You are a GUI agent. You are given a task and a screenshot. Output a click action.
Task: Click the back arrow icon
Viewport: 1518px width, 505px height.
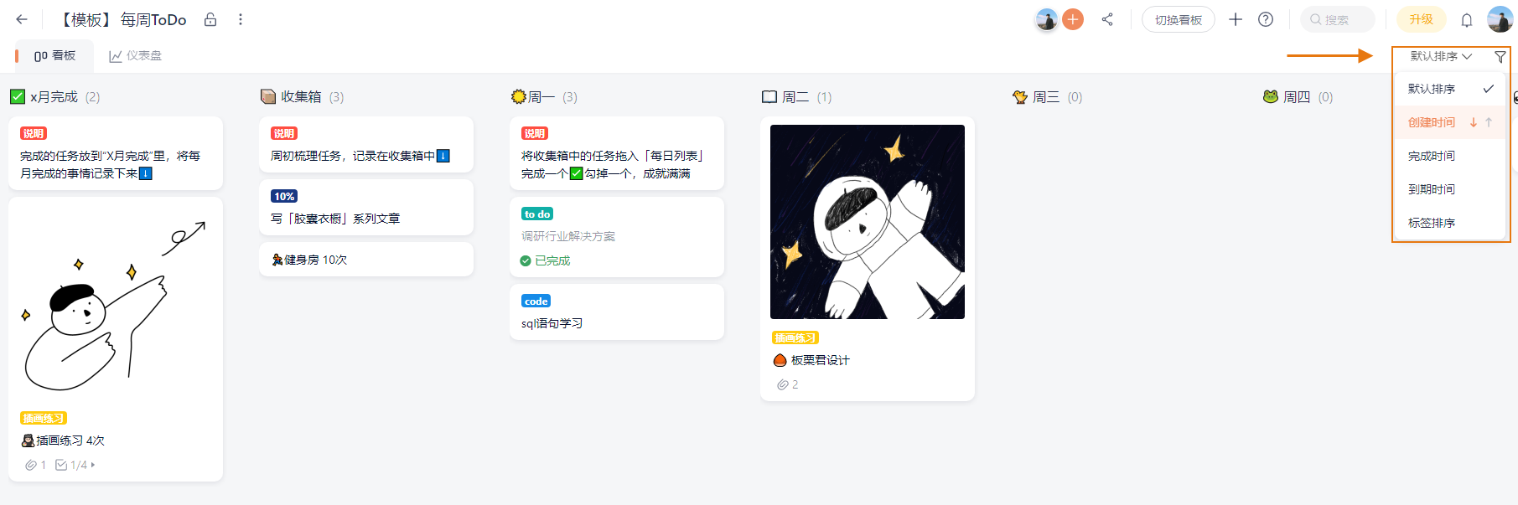tap(22, 19)
